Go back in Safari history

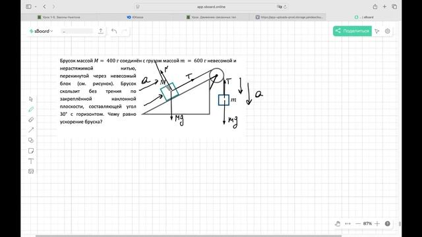pyautogui.click(x=45, y=7)
